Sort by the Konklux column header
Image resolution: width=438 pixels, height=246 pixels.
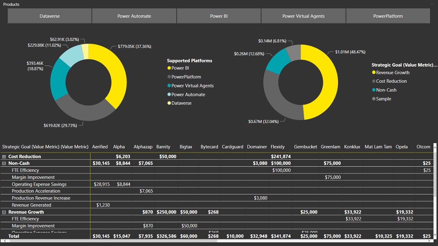(x=352, y=147)
